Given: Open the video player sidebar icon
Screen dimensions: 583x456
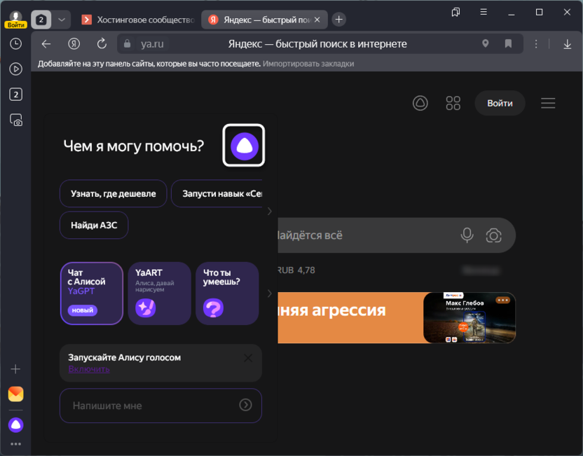Looking at the screenshot, I should coord(15,69).
